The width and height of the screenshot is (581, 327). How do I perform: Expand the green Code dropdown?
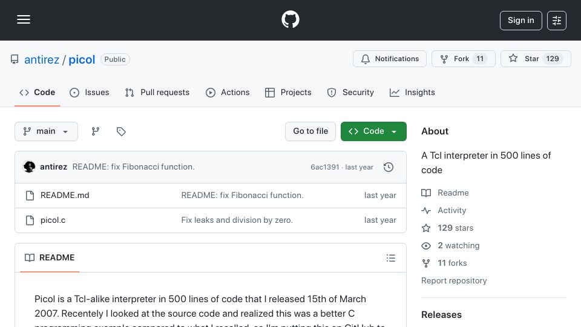point(373,131)
